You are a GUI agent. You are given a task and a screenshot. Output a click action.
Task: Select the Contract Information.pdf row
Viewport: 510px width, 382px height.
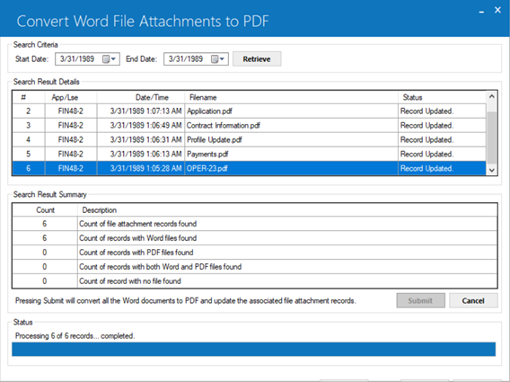pyautogui.click(x=249, y=125)
